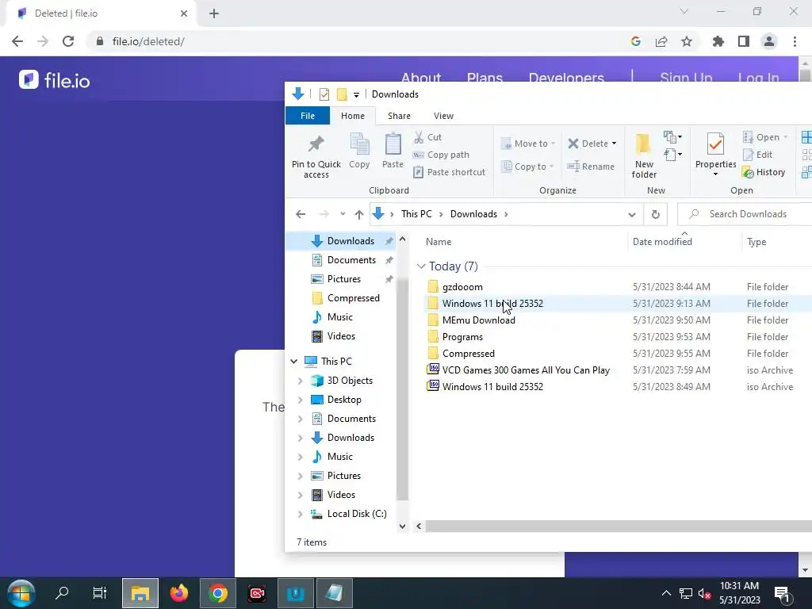
Task: Click navigation pane scroll down arrow
Action: (402, 527)
